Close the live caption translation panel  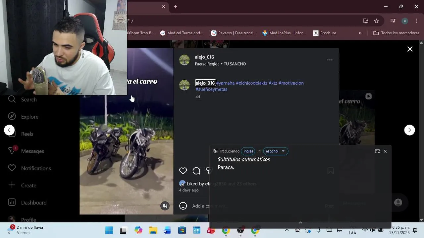point(385,151)
